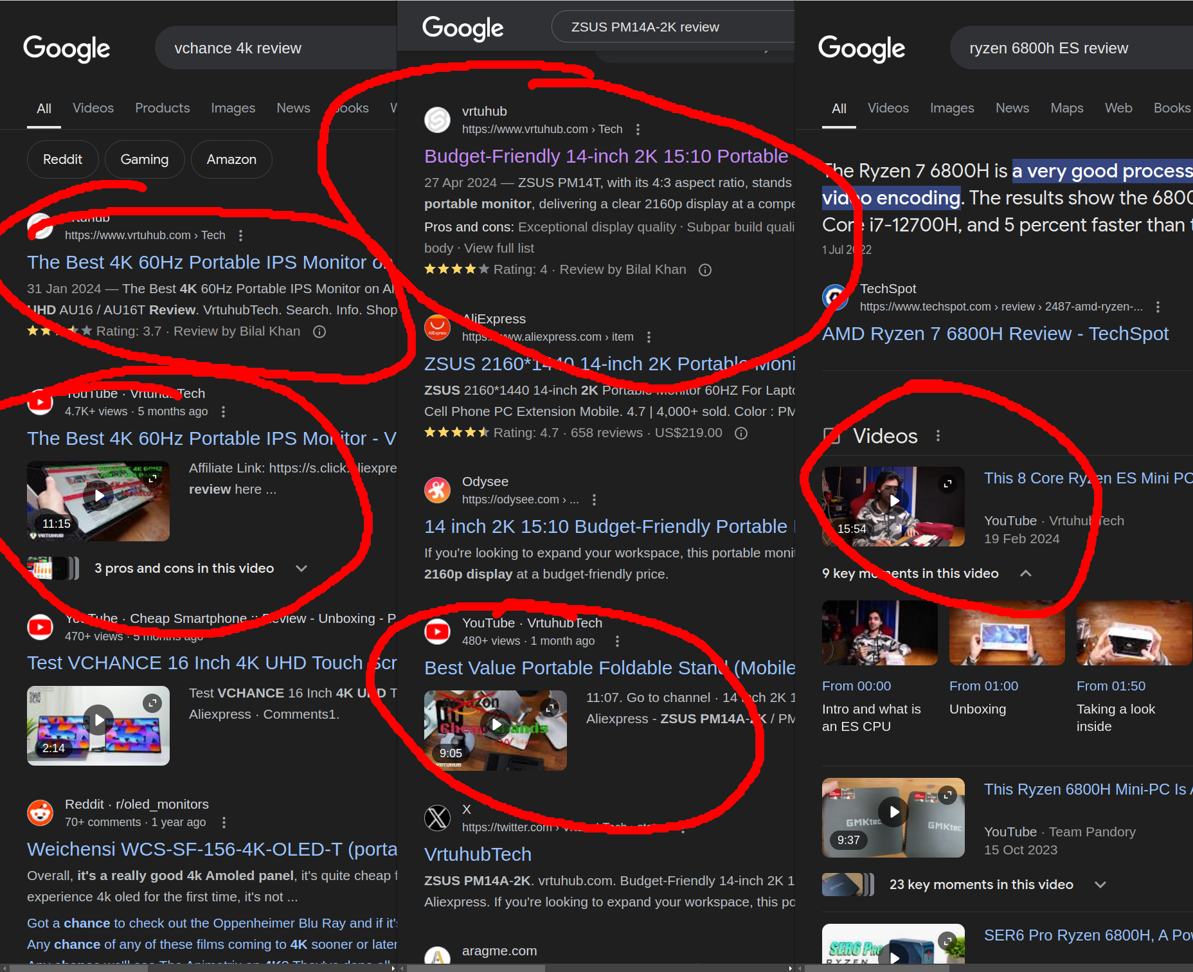The image size is (1193, 972).
Task: Click the Google logo in ZSUS search window
Action: click(x=463, y=28)
